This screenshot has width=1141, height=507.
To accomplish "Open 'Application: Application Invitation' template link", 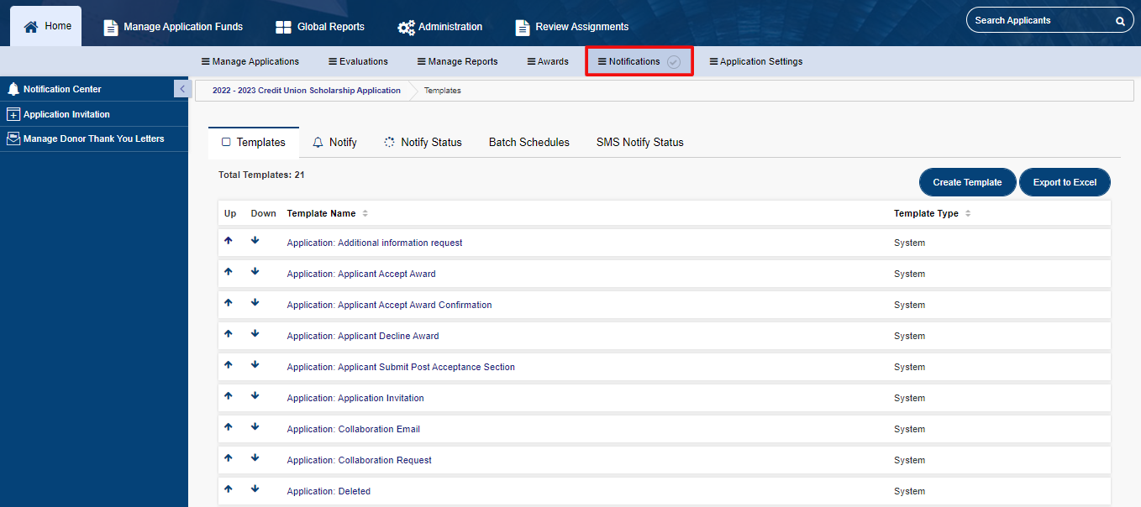I will [x=355, y=398].
